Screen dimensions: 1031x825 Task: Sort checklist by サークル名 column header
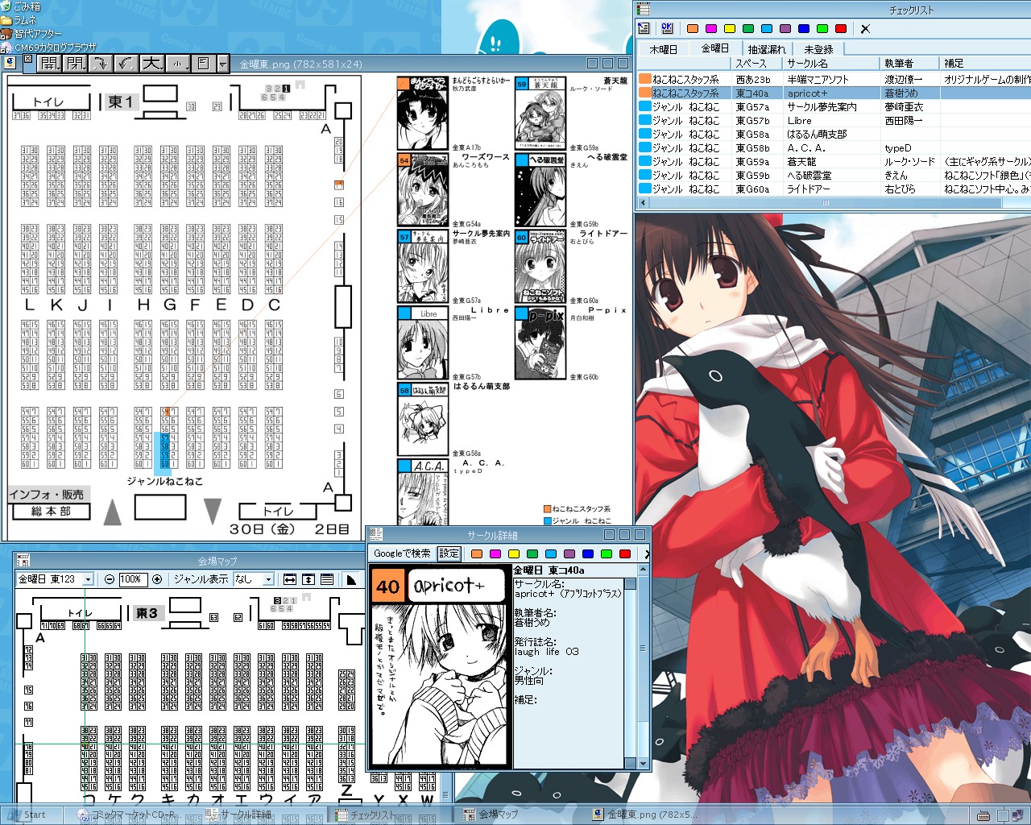832,63
